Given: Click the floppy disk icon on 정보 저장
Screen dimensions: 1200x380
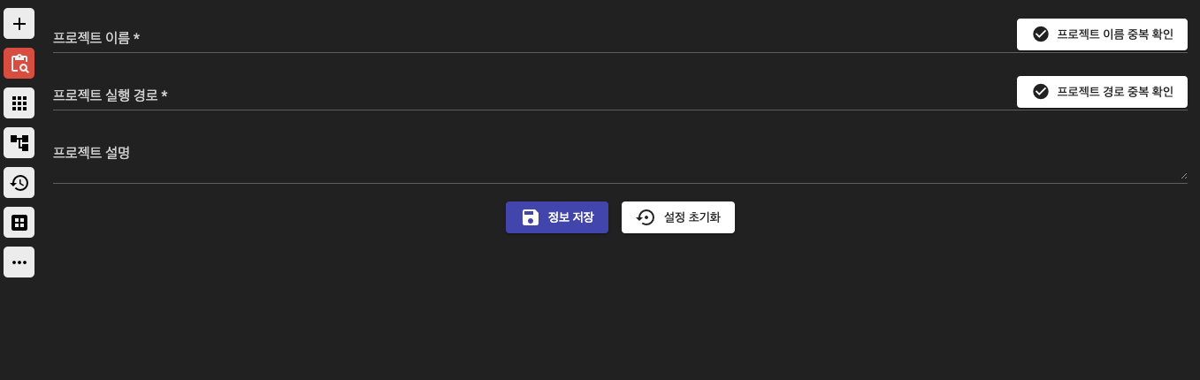Looking at the screenshot, I should [x=531, y=217].
